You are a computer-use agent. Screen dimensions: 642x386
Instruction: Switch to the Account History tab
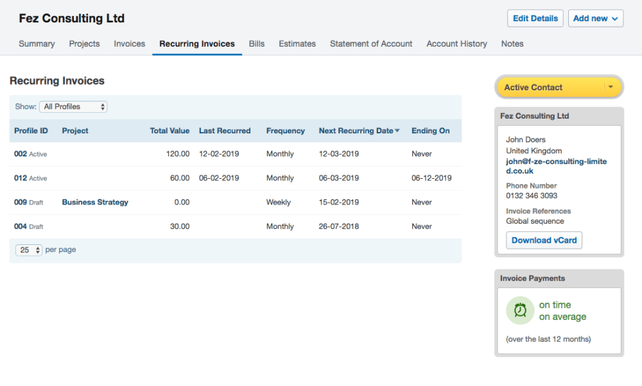(x=456, y=44)
